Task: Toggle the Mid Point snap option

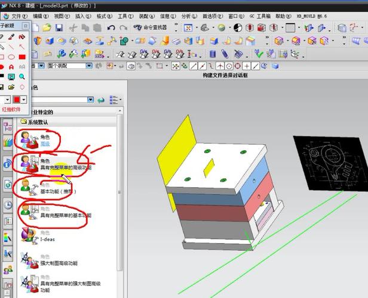Action: (x=203, y=66)
